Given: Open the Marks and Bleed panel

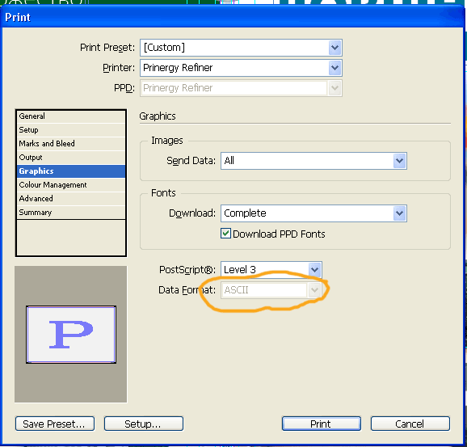Looking at the screenshot, I should click(71, 144).
